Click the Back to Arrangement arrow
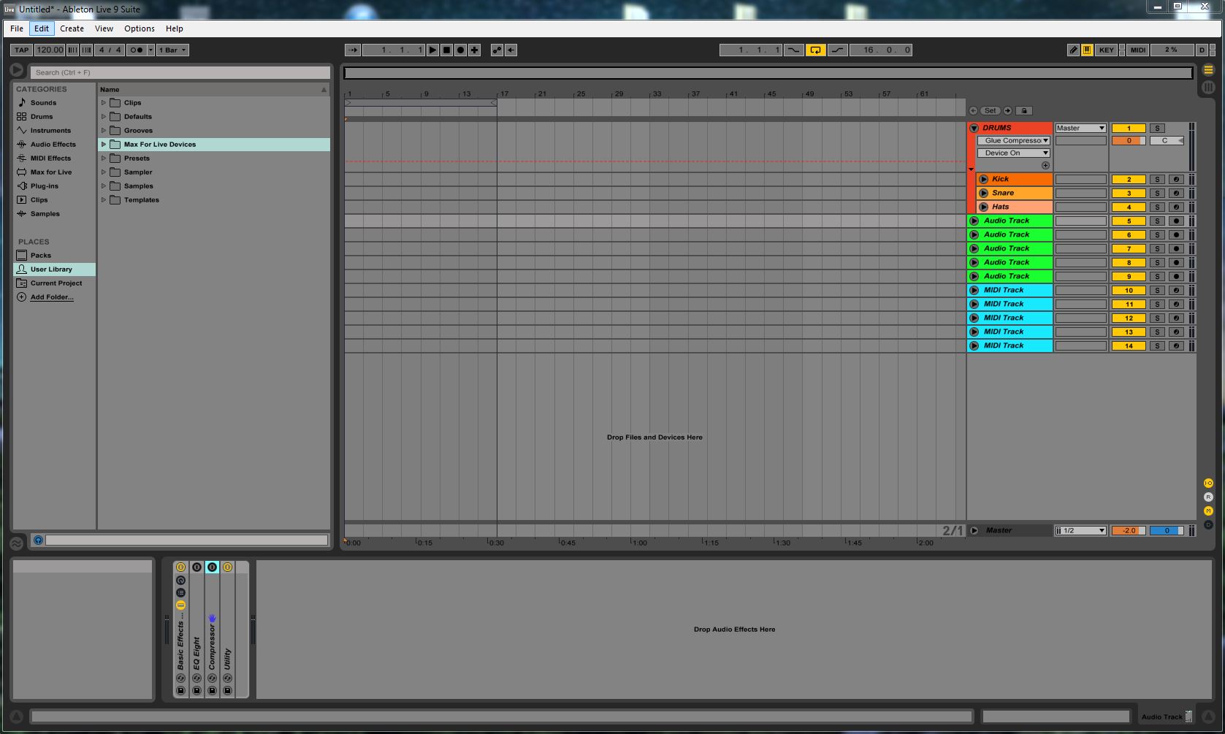Image resolution: width=1225 pixels, height=734 pixels. pos(511,50)
